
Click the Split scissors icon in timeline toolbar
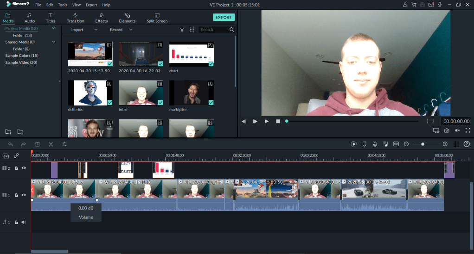[51, 144]
